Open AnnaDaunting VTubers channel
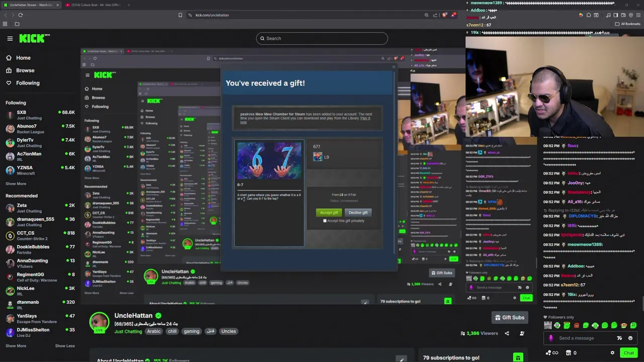The width and height of the screenshot is (644, 362). click(40, 263)
